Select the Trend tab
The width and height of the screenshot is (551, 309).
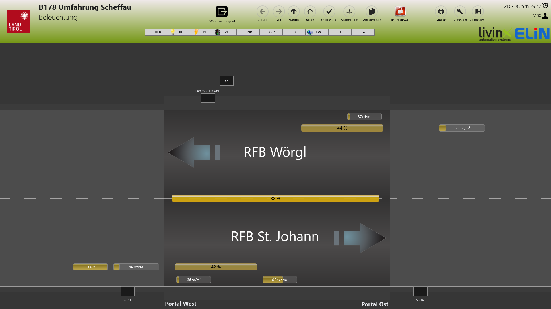[x=363, y=32]
